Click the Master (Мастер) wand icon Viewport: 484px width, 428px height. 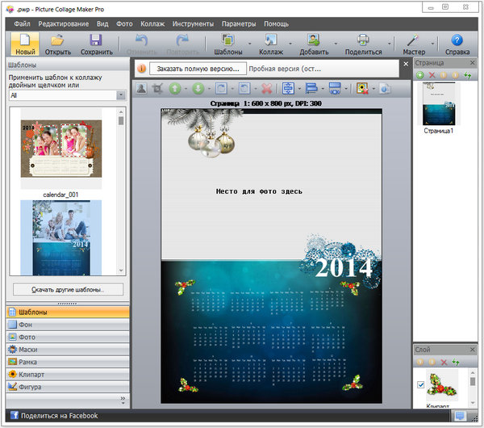[414, 40]
